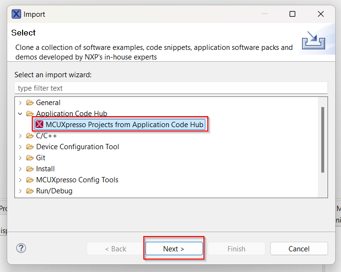Expand the MCUXpresso Config Tools node
The height and width of the screenshot is (272, 341).
click(20, 180)
